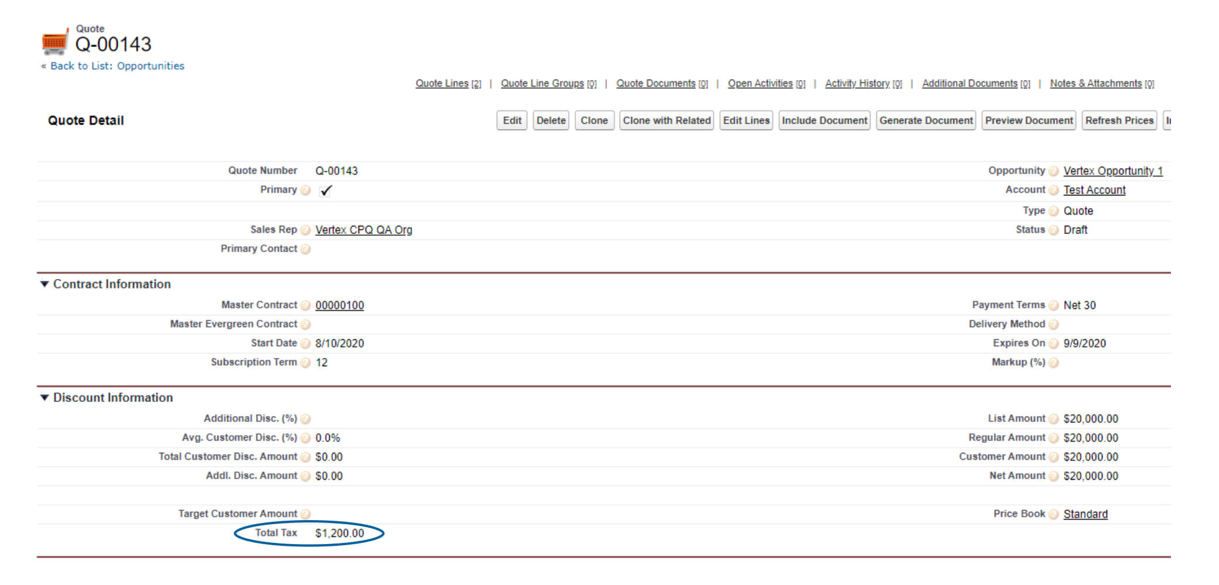The image size is (1219, 585).
Task: Open the Test Account link
Action: tap(1094, 190)
